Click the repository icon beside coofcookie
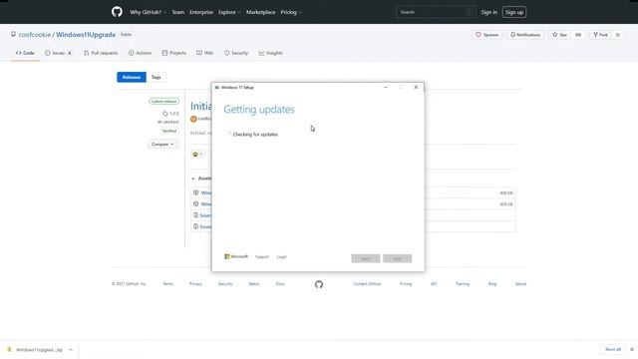The width and height of the screenshot is (638, 359). (x=13, y=35)
